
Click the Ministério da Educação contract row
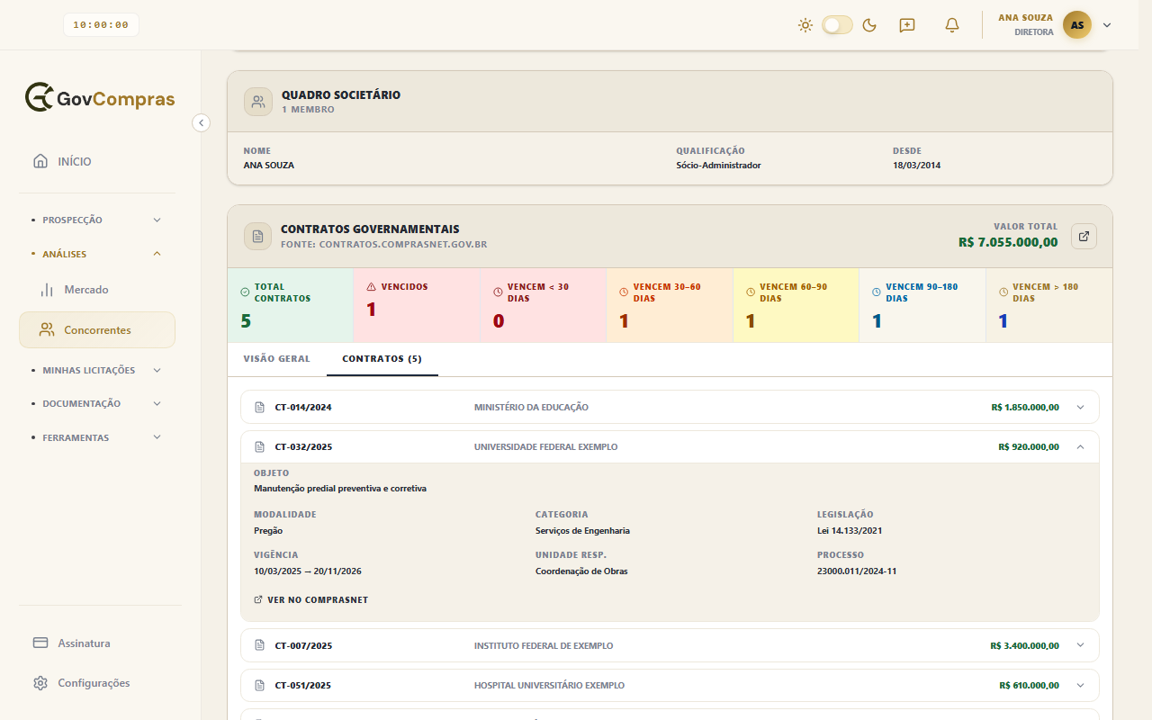tap(670, 407)
